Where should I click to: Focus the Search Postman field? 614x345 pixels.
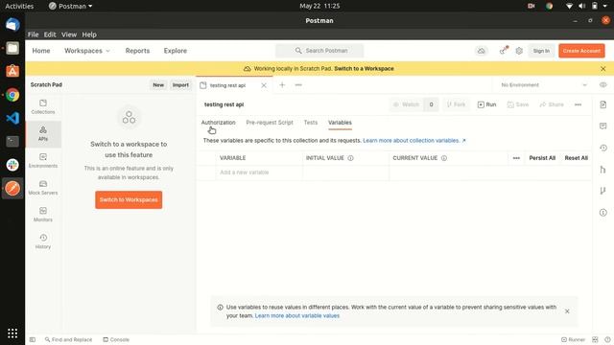319,51
